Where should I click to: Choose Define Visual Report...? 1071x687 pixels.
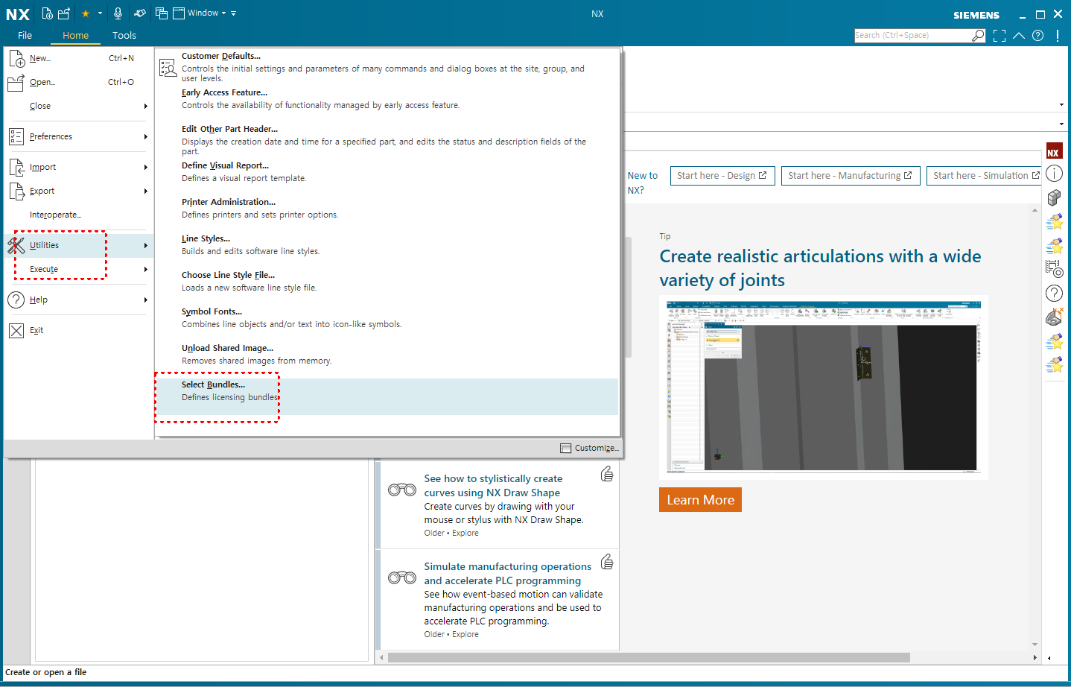387,172
